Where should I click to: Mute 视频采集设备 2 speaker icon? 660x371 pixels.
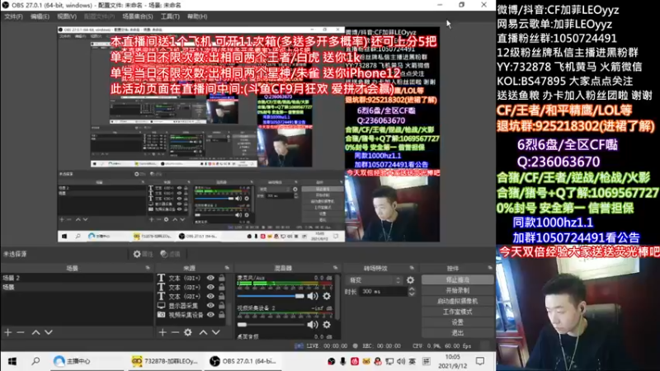click(x=313, y=324)
